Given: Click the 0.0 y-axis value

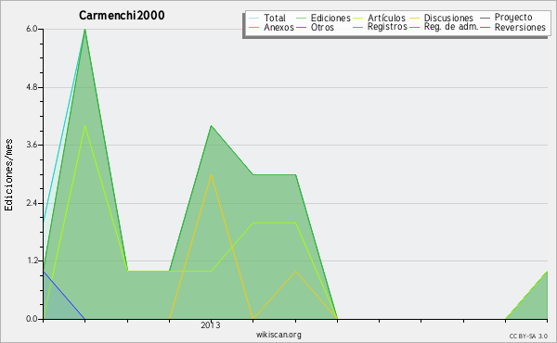Looking at the screenshot, I should click(x=32, y=319).
